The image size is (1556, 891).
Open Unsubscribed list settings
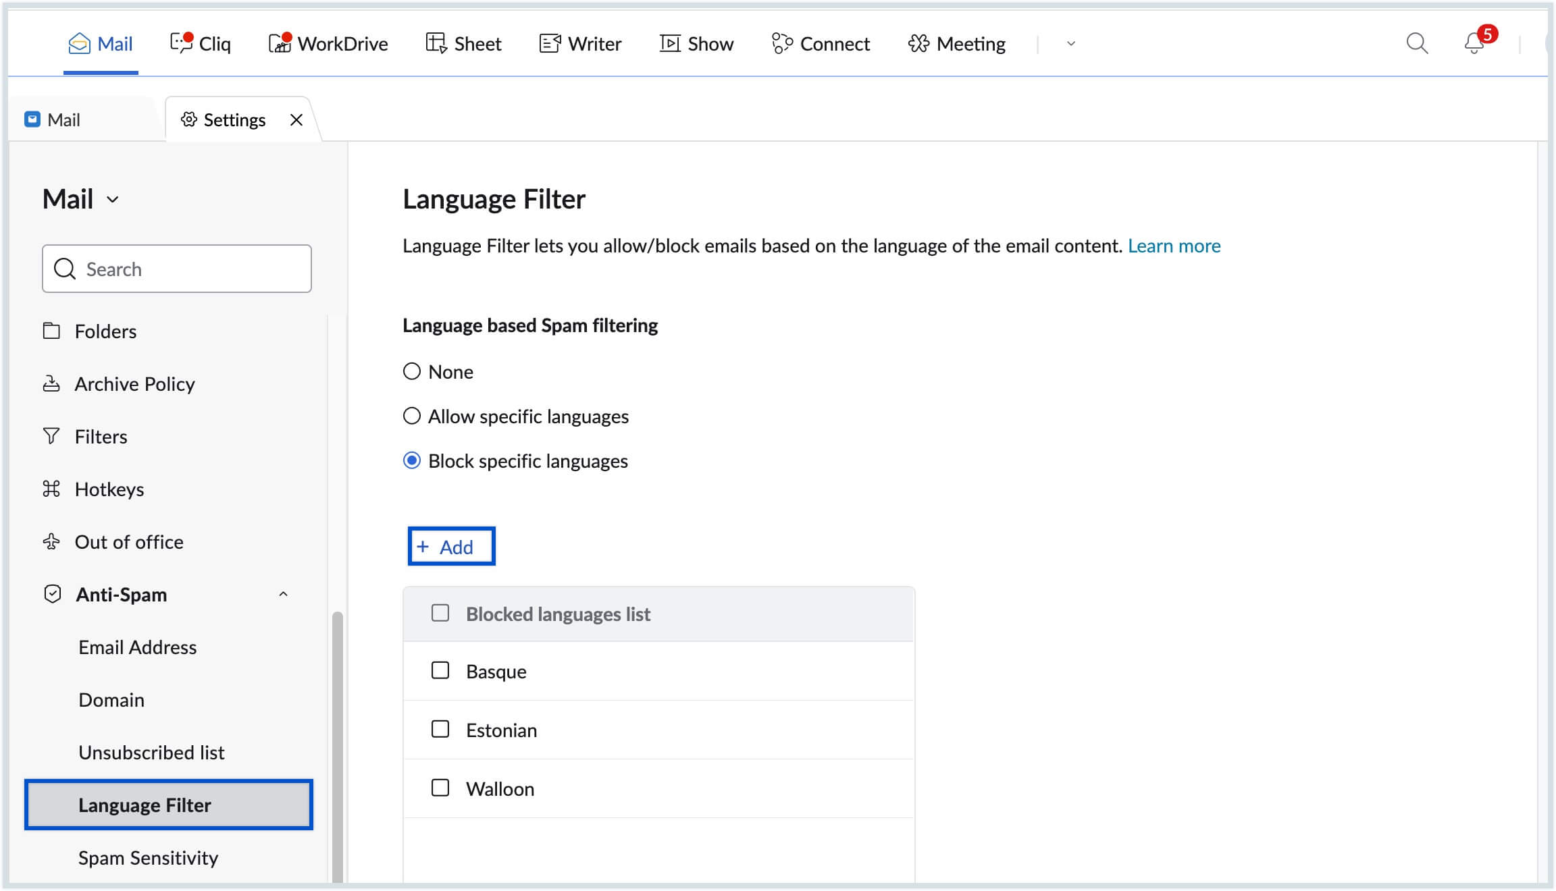[151, 752]
